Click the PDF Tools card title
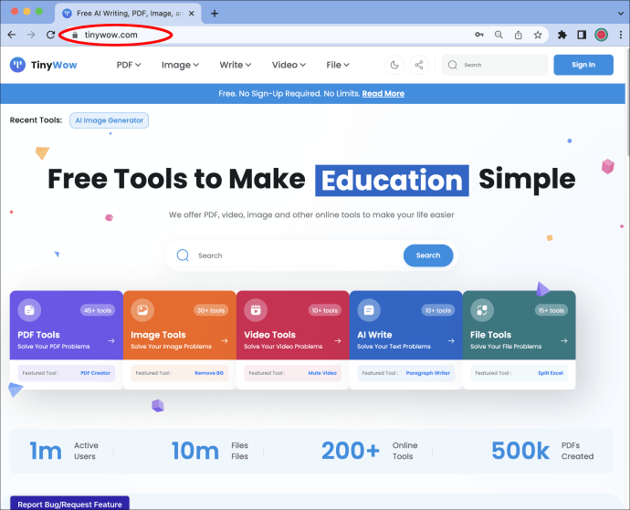630x510 pixels. pos(38,335)
